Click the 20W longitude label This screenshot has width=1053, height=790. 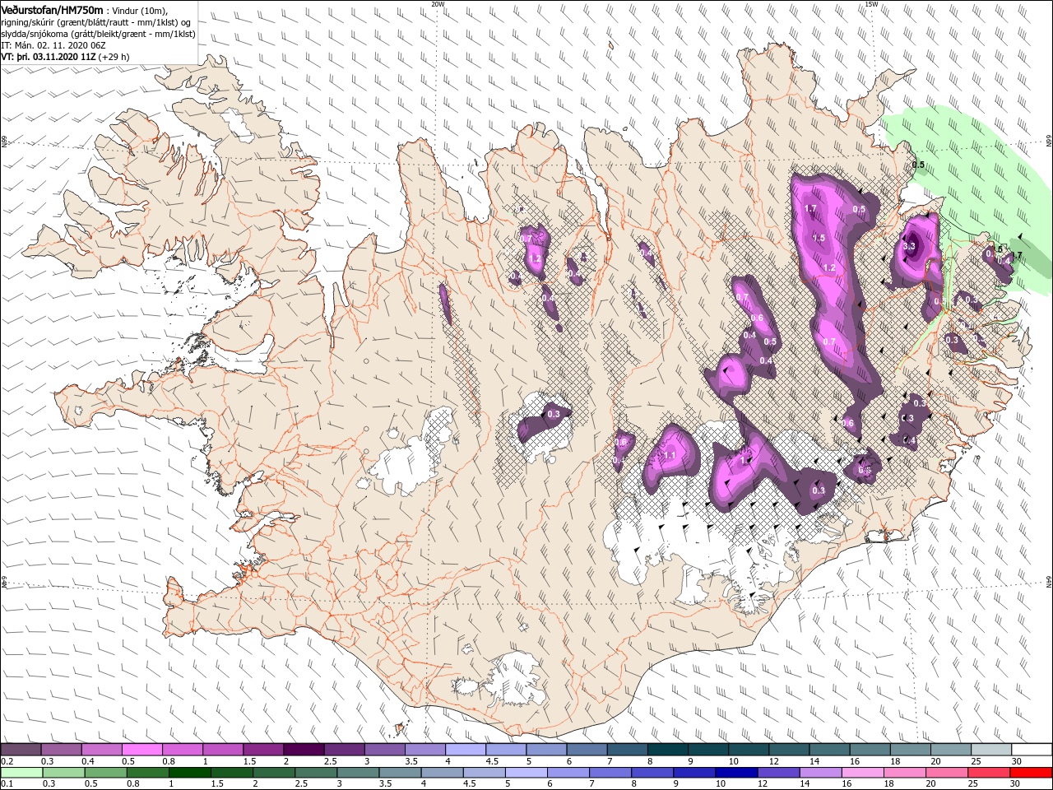pos(438,4)
